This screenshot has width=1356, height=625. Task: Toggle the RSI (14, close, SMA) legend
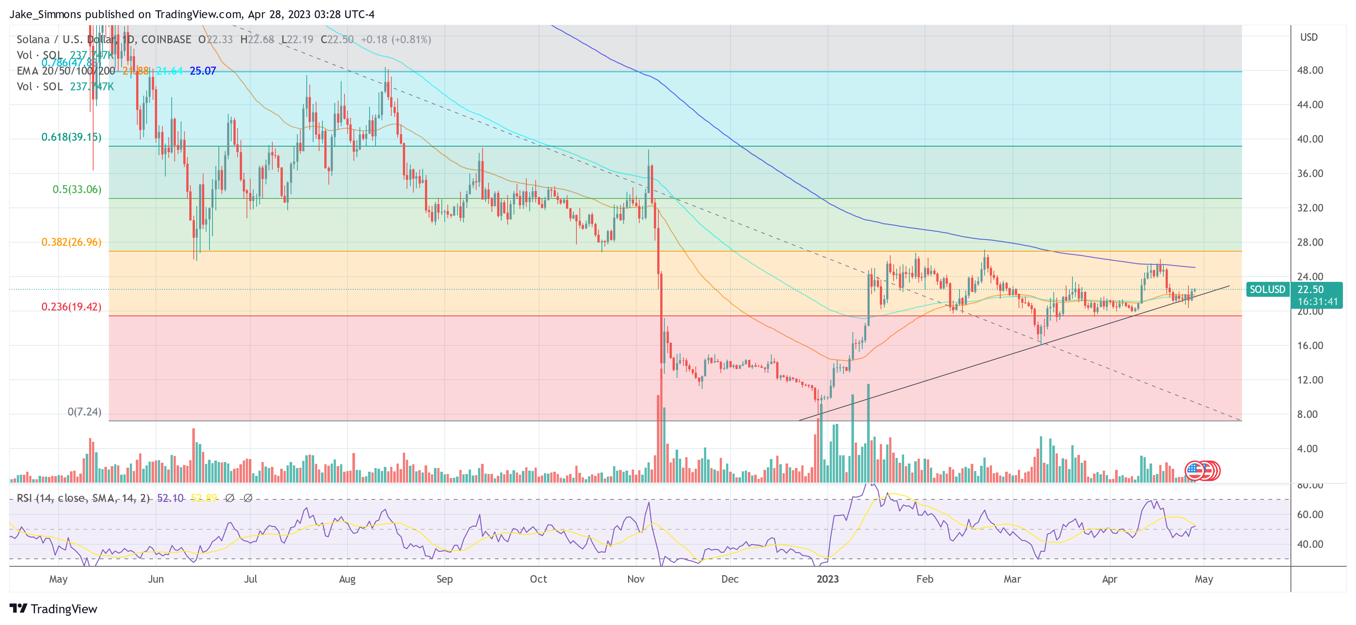[83, 498]
